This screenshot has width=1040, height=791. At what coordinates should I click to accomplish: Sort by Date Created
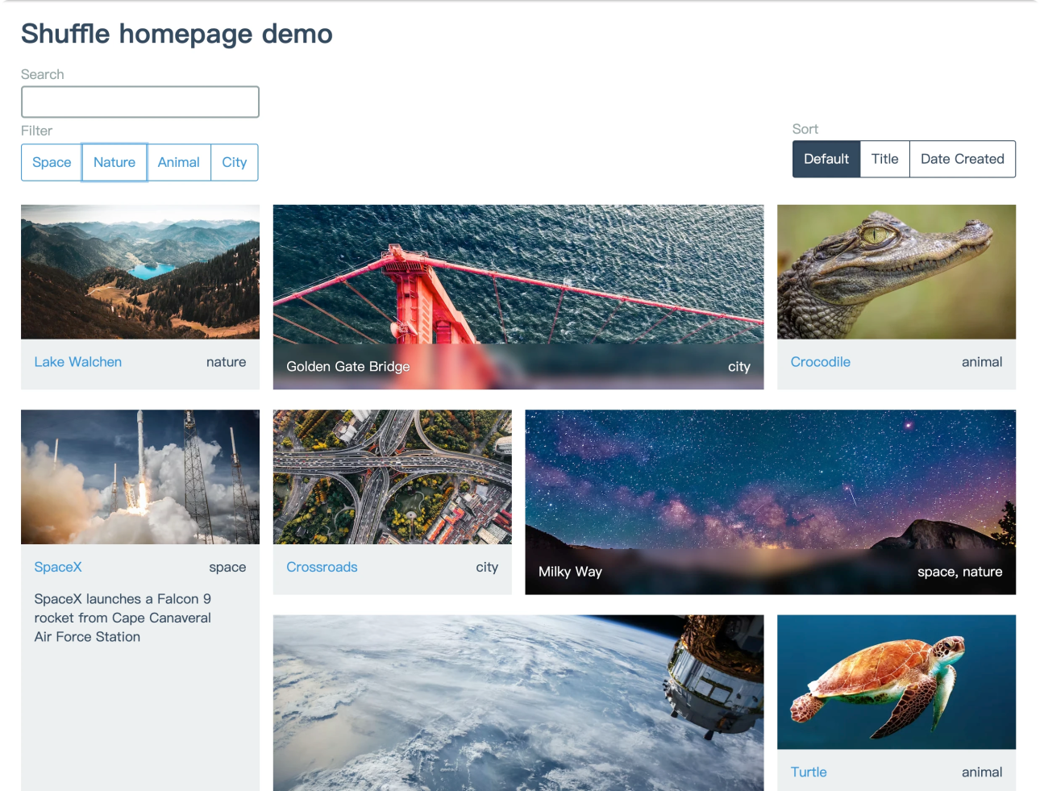pyautogui.click(x=962, y=159)
